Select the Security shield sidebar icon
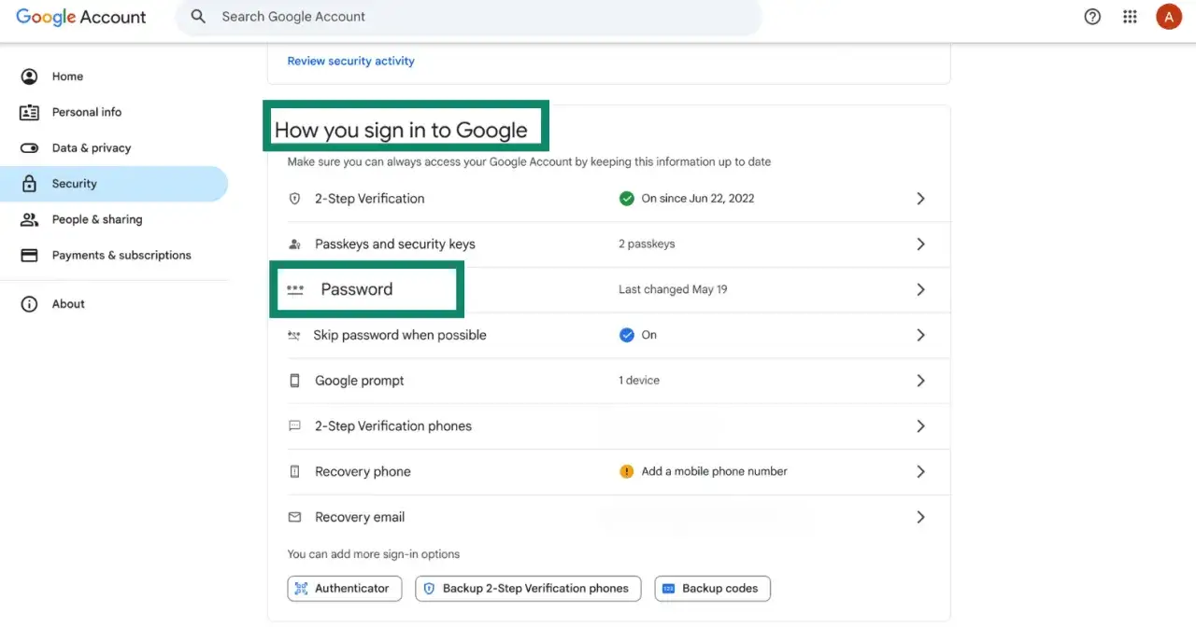The height and width of the screenshot is (627, 1196). (29, 183)
